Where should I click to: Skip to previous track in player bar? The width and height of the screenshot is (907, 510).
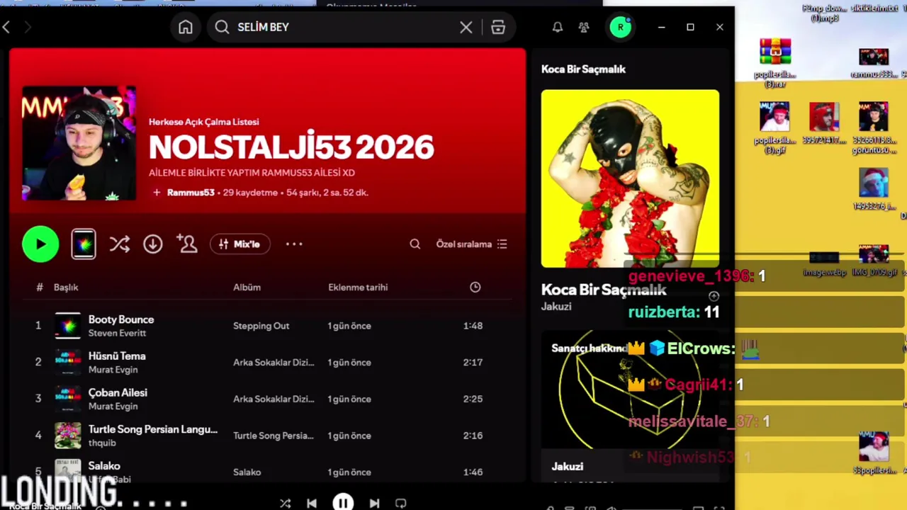[x=312, y=504]
